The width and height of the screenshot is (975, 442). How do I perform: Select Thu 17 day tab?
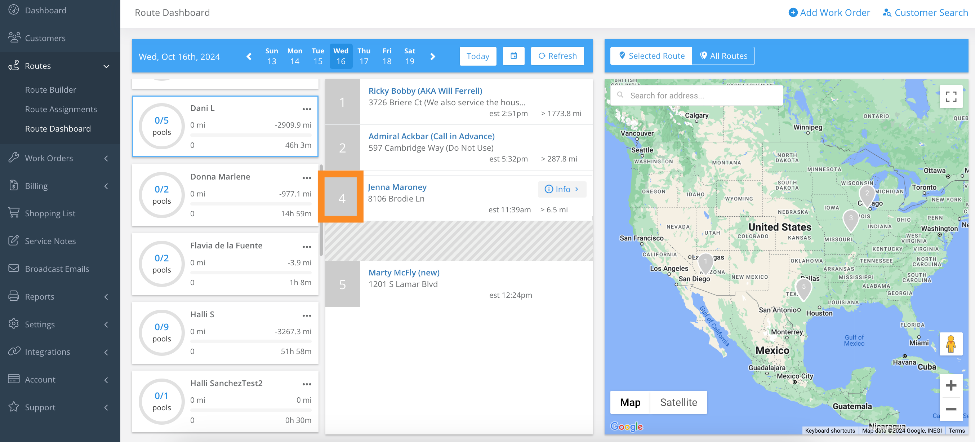point(364,56)
